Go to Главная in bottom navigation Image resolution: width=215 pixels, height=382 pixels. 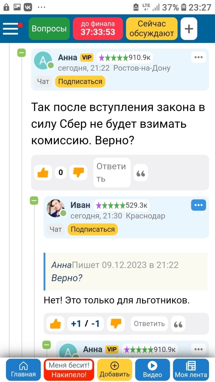click(23, 370)
